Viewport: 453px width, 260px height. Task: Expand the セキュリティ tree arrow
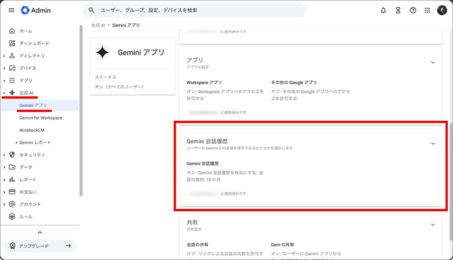(x=4, y=155)
